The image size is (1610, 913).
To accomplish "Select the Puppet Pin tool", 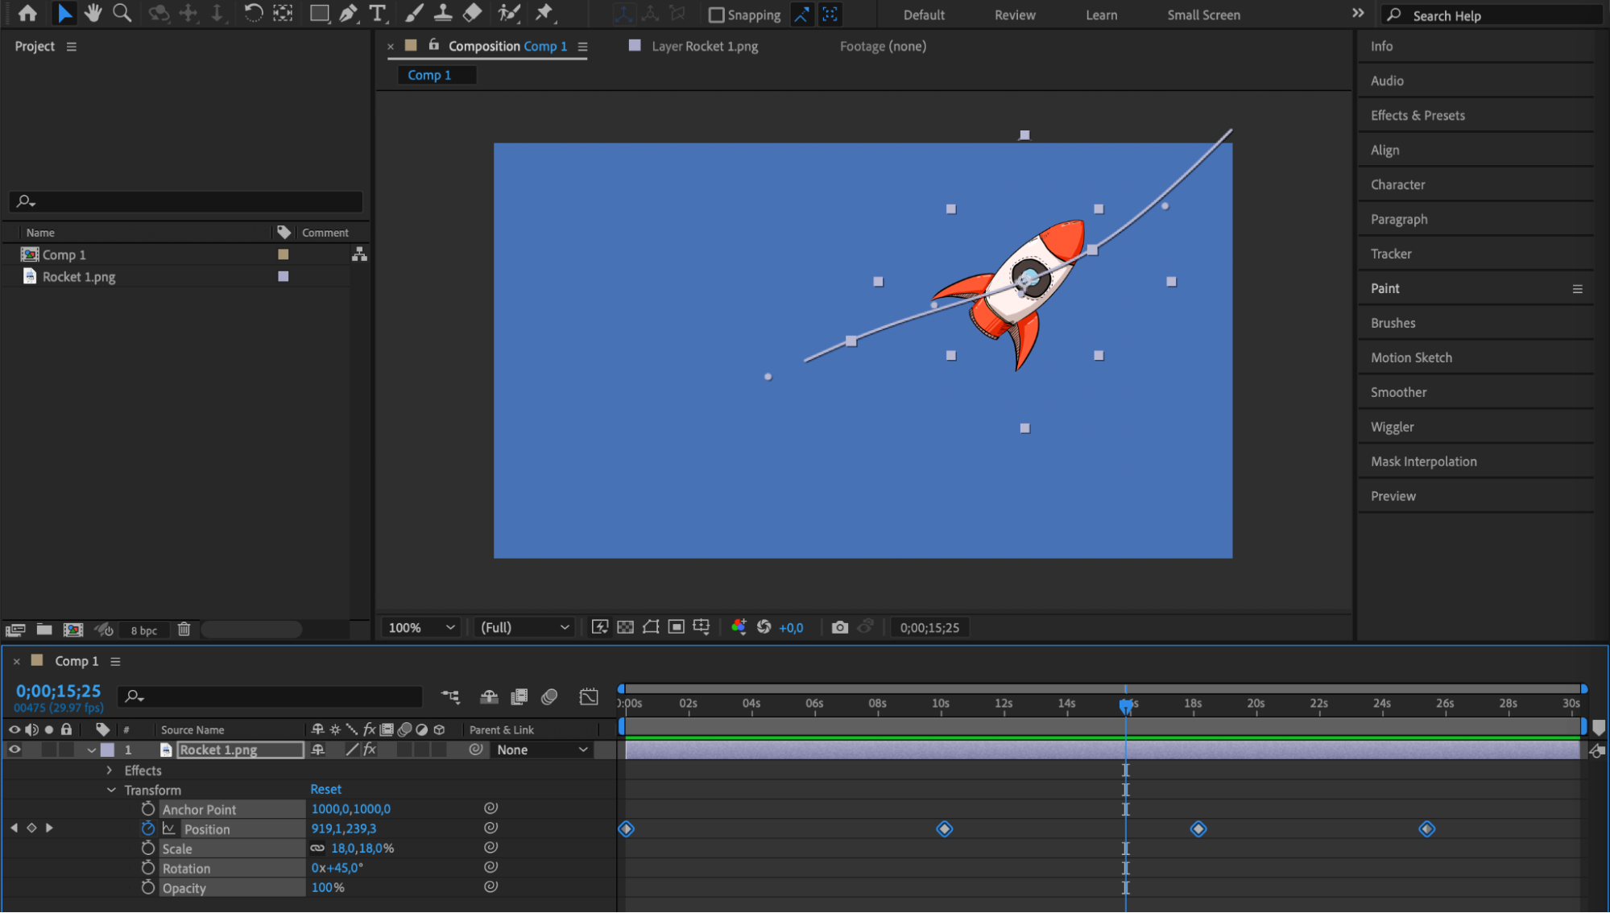I will (544, 13).
